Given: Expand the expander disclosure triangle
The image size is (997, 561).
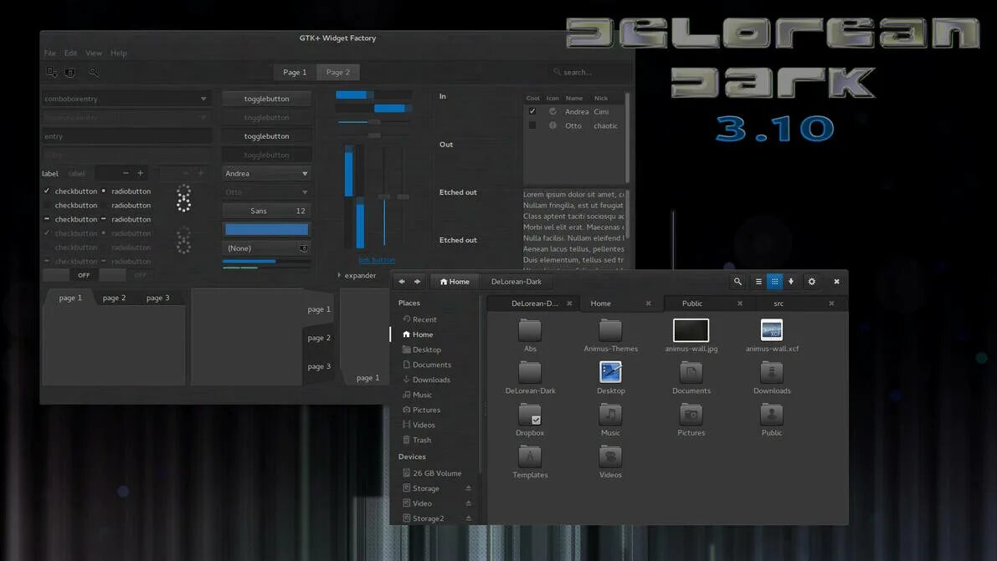Looking at the screenshot, I should pos(339,275).
